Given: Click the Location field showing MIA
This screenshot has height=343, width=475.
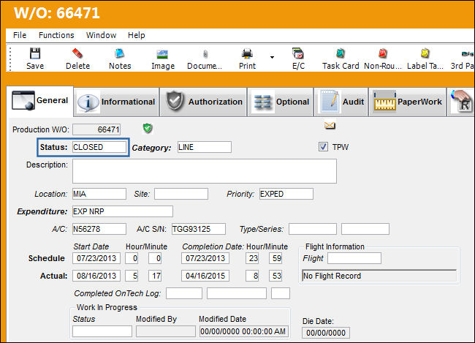Looking at the screenshot, I should coord(99,194).
